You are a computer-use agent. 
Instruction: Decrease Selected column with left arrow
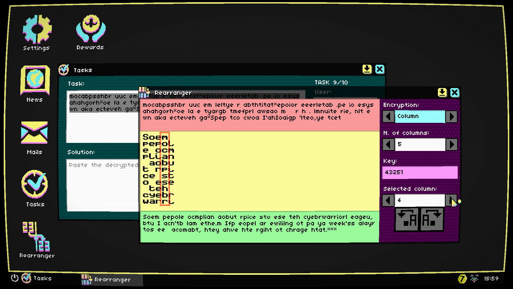pos(388,200)
